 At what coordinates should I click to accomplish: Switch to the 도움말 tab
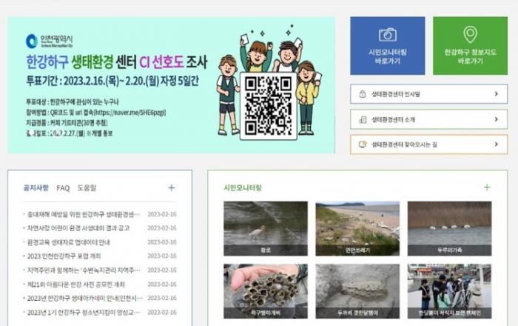(87, 188)
